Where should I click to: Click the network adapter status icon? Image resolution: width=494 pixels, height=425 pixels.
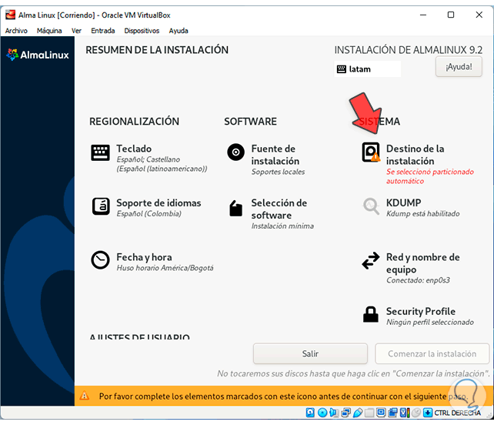click(x=346, y=413)
